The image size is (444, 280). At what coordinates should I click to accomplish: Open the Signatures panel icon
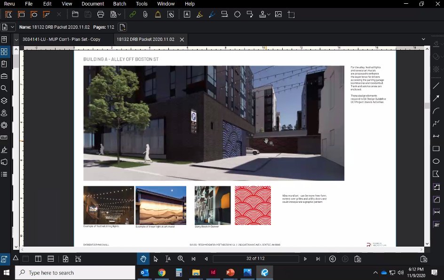click(x=4, y=150)
